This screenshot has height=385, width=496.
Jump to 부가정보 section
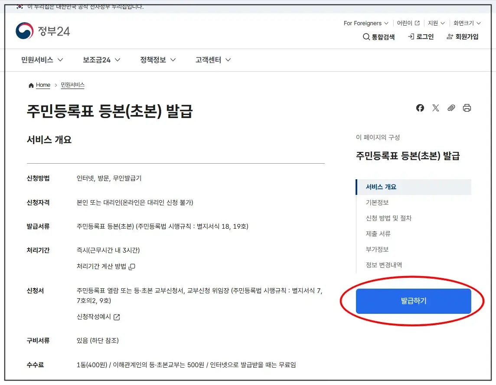(377, 250)
